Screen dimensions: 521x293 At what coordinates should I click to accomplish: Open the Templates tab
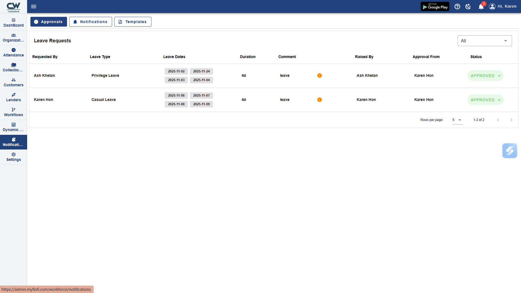point(133,21)
